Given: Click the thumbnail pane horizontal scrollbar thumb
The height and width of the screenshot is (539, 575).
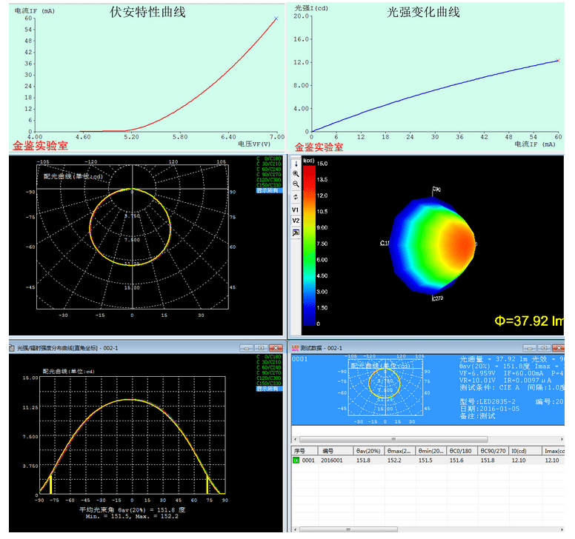Looking at the screenshot, I should (393, 439).
